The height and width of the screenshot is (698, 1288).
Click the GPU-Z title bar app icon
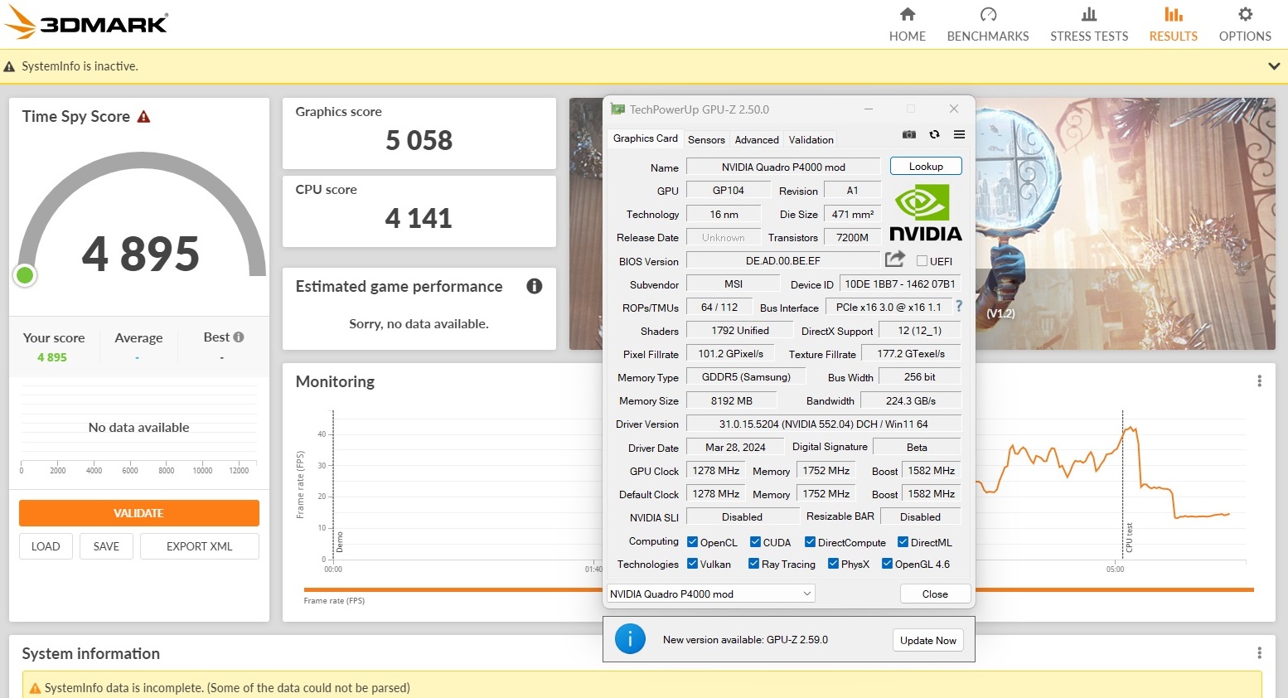pyautogui.click(x=617, y=109)
